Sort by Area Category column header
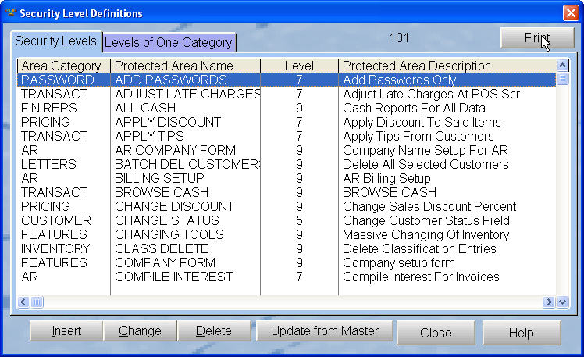584x357 pixels. click(62, 66)
